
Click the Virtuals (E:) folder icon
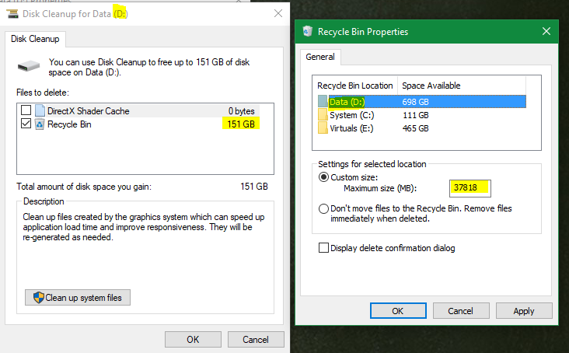[x=323, y=128]
